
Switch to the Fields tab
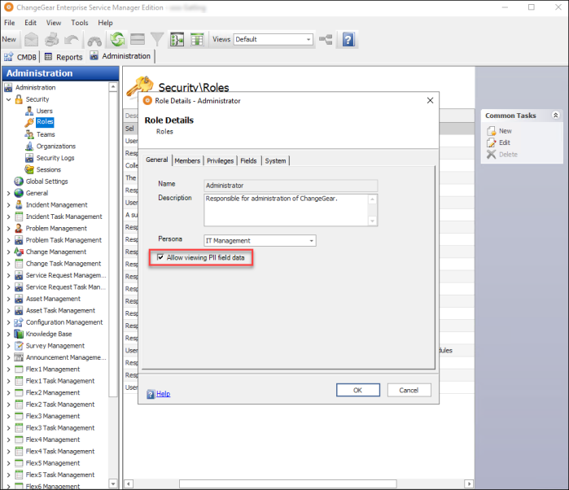[x=248, y=161]
